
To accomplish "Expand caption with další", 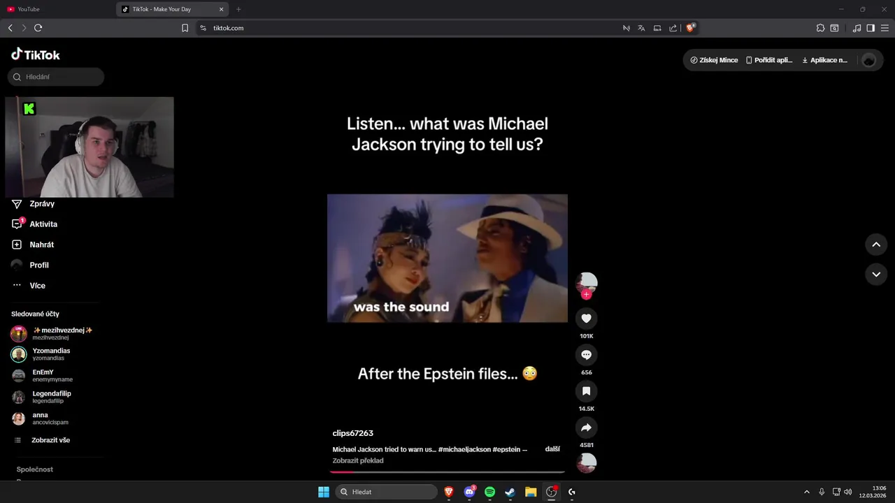I will [552, 449].
